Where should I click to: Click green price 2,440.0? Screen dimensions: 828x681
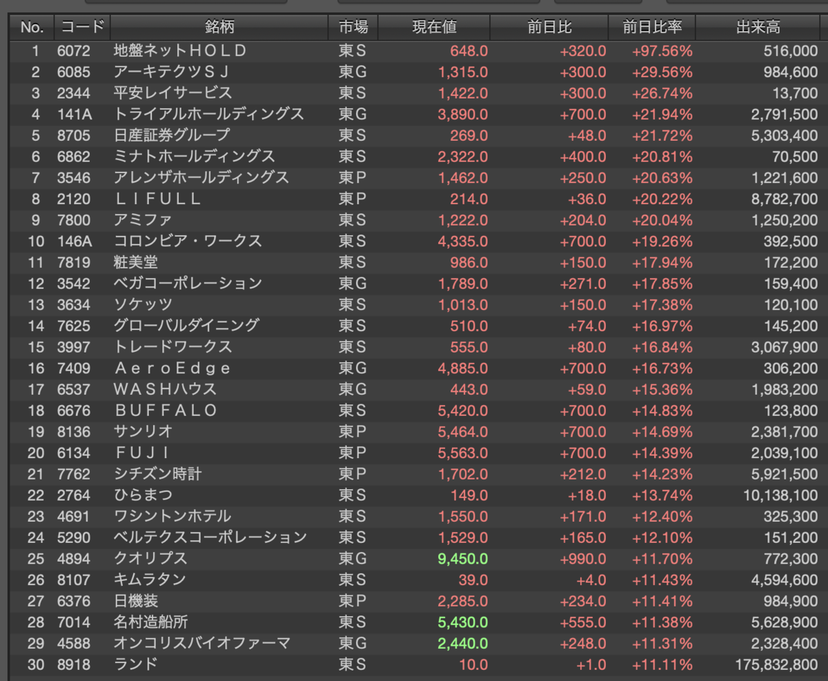pyautogui.click(x=462, y=643)
